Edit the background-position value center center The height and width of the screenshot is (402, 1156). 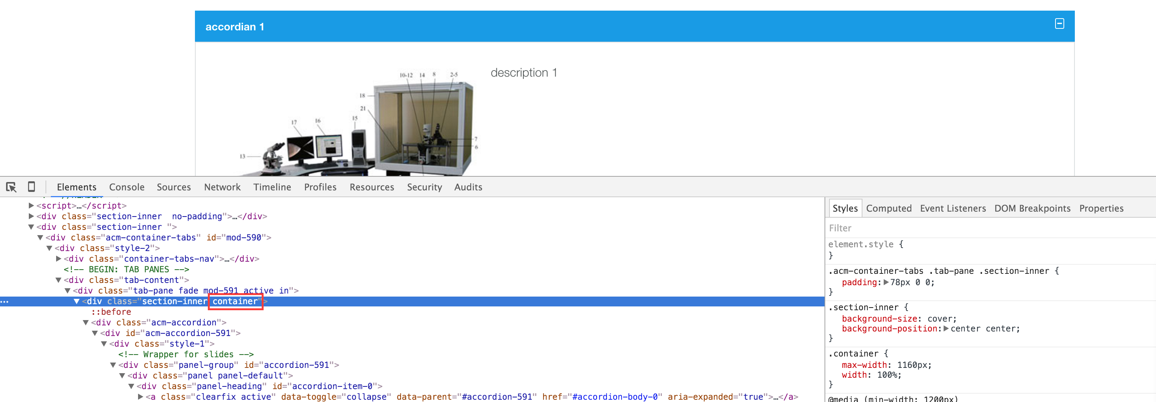click(x=982, y=329)
